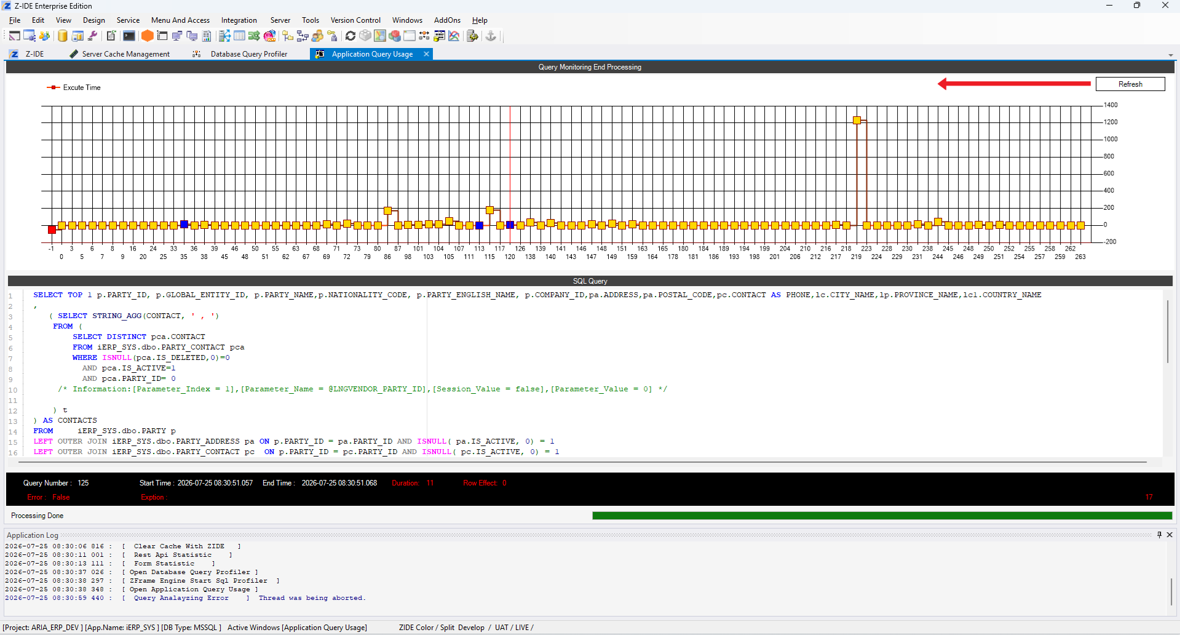The width and height of the screenshot is (1180, 635).
Task: Close the Application Log panel
Action: click(x=1170, y=535)
